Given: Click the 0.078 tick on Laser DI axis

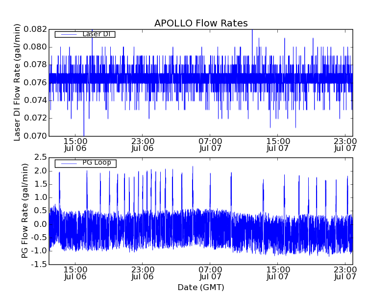Looking at the screenshot, I should 35,65.
